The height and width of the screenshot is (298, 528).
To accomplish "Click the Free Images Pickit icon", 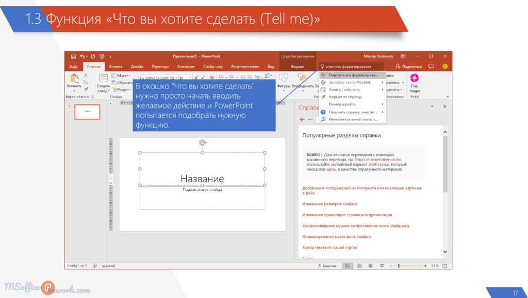I will (x=414, y=83).
